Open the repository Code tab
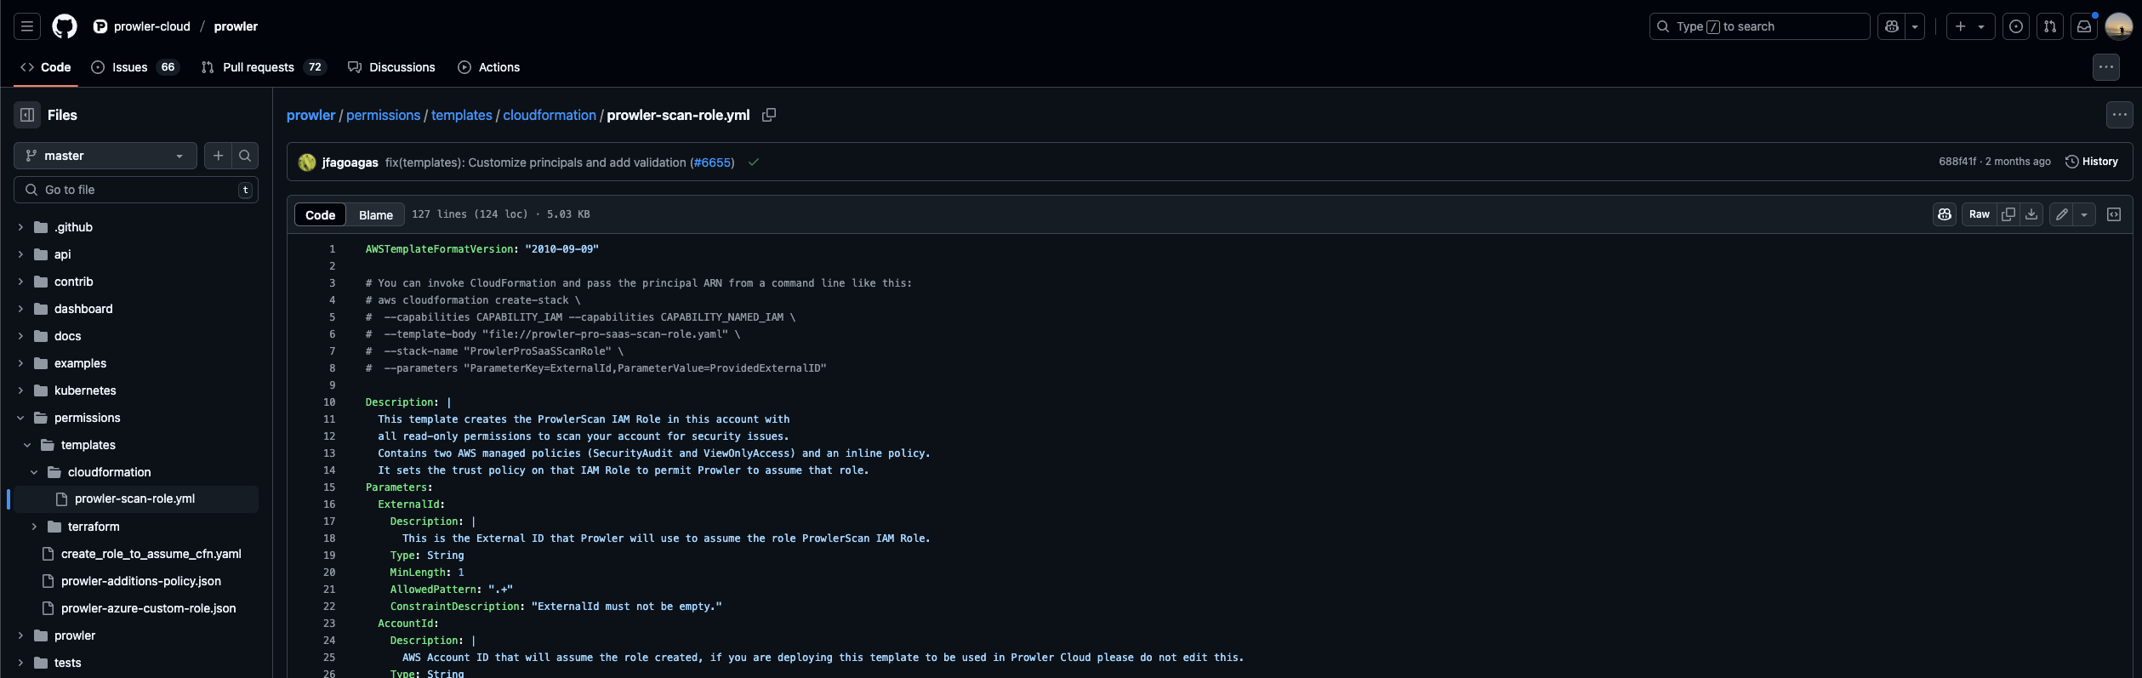The width and height of the screenshot is (2142, 678). pyautogui.click(x=46, y=67)
